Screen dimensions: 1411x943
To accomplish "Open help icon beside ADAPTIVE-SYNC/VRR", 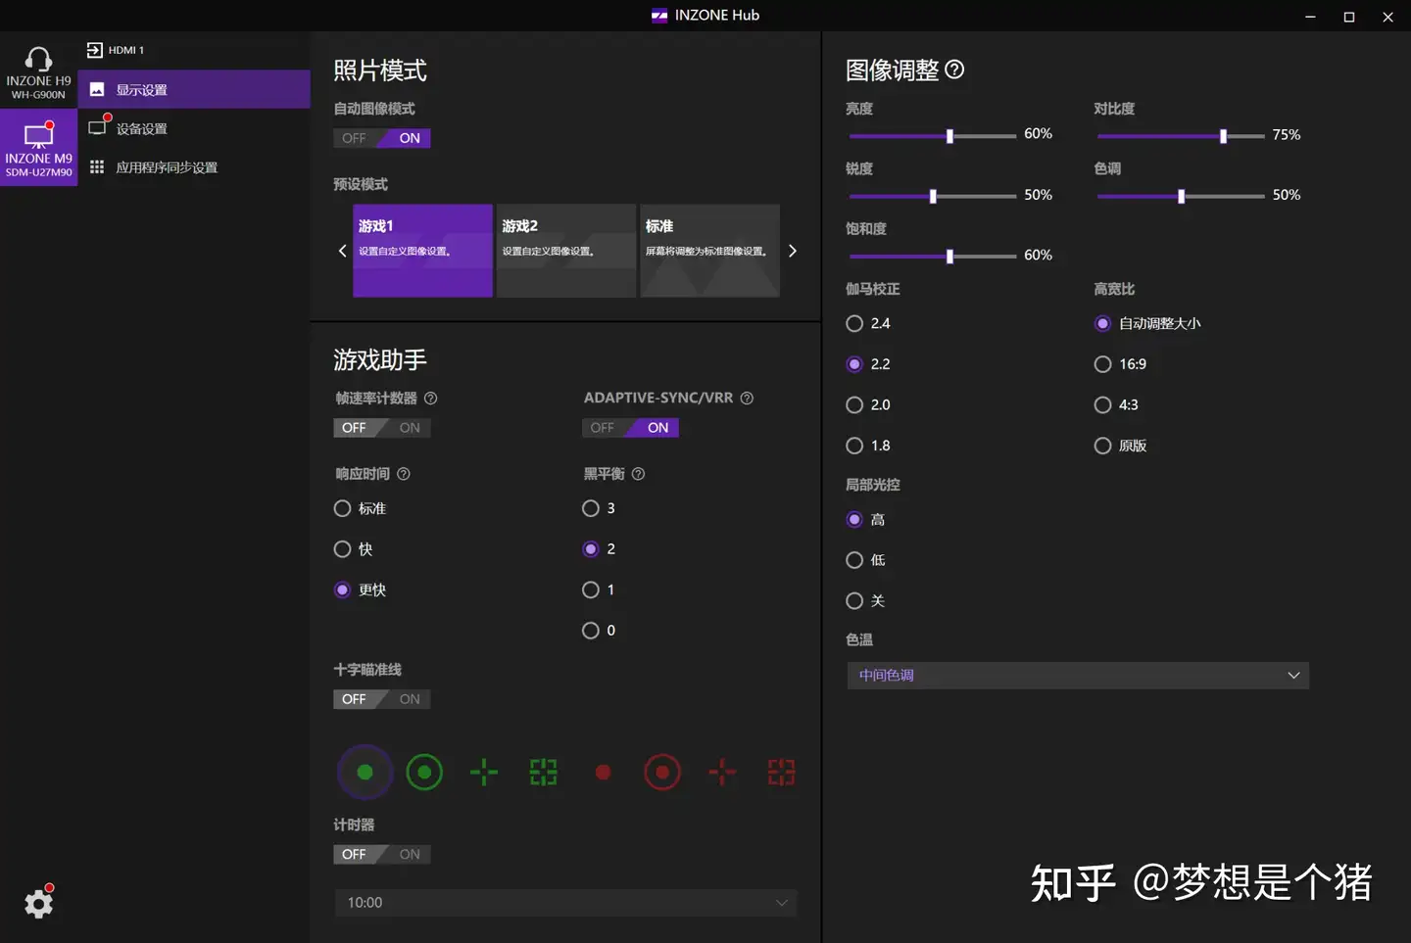I will pyautogui.click(x=747, y=399).
